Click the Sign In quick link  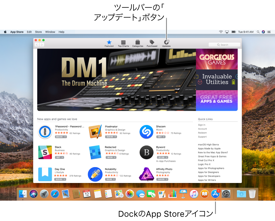pos(201,125)
